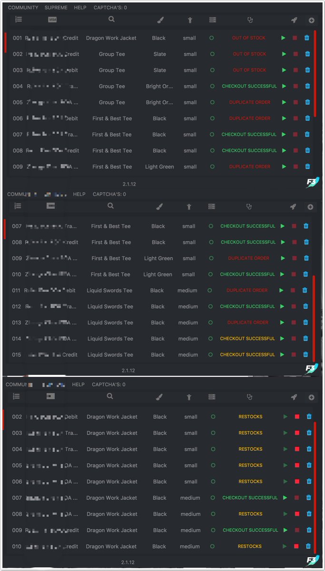Start task 004 Group Tee
Screen dimensions: 325x571
(284, 86)
